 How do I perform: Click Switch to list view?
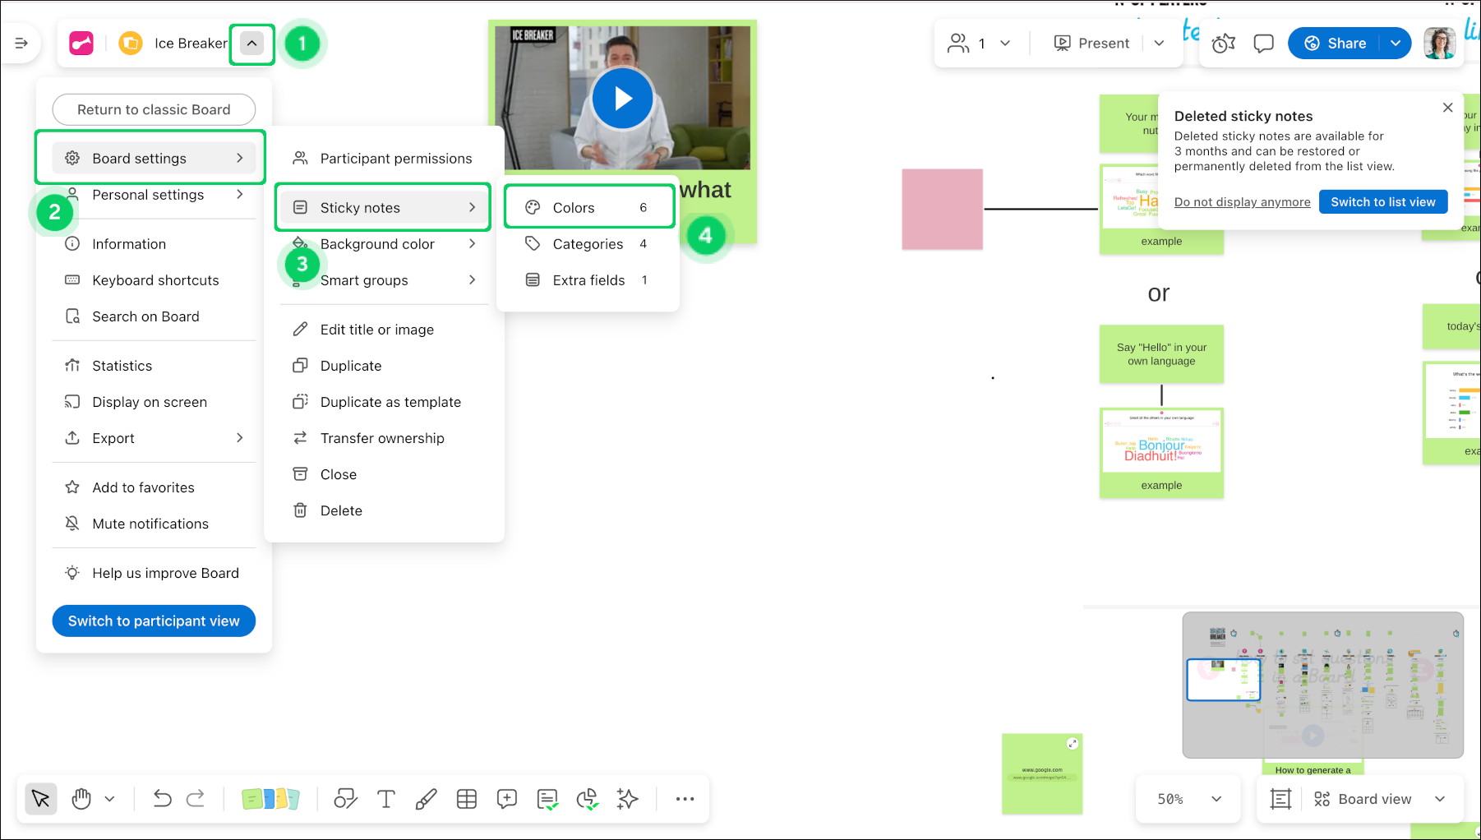point(1382,202)
